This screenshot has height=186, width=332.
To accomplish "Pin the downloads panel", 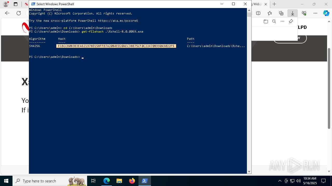I will [291, 21].
